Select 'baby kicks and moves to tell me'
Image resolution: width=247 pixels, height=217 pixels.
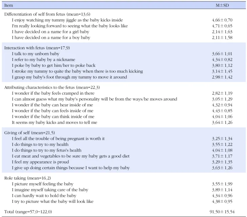55,122
